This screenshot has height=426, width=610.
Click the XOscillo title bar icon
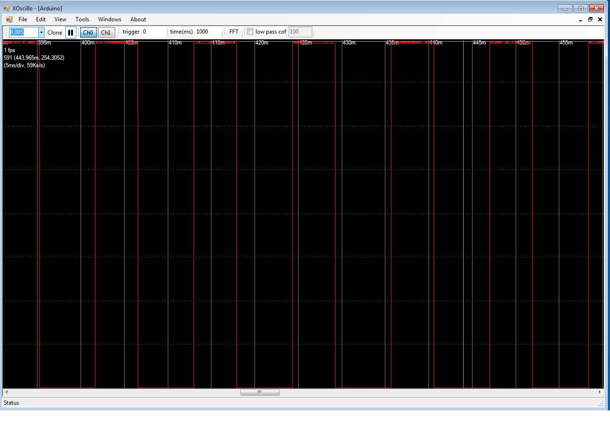[7, 8]
